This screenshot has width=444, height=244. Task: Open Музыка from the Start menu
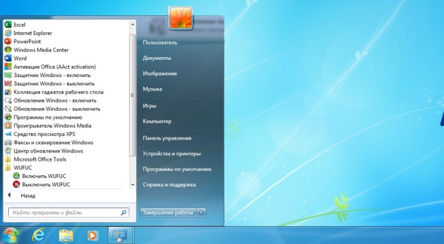click(x=152, y=89)
